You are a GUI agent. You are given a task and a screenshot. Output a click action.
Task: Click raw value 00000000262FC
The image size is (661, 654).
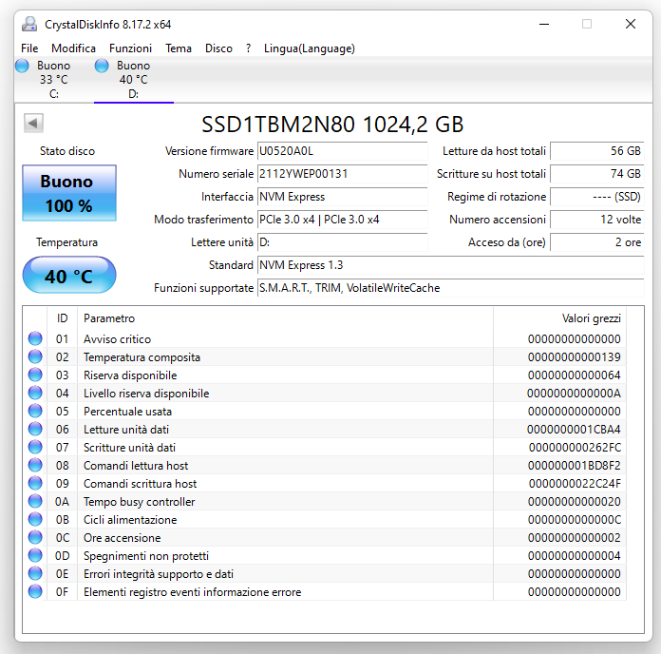coord(575,448)
